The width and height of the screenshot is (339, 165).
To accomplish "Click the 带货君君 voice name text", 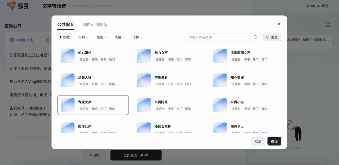I will coord(161,77).
